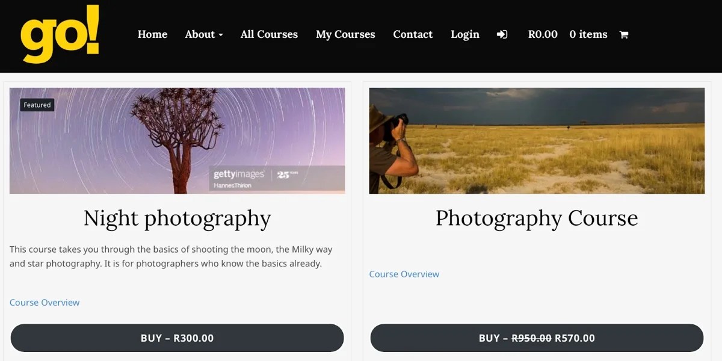Click the R0.00 cart total
The width and height of the screenshot is (722, 361).
click(543, 34)
